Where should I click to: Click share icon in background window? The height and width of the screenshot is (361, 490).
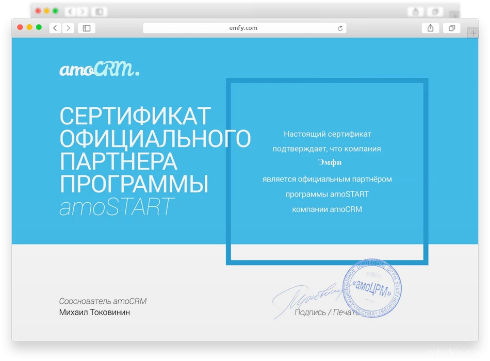pos(416,12)
